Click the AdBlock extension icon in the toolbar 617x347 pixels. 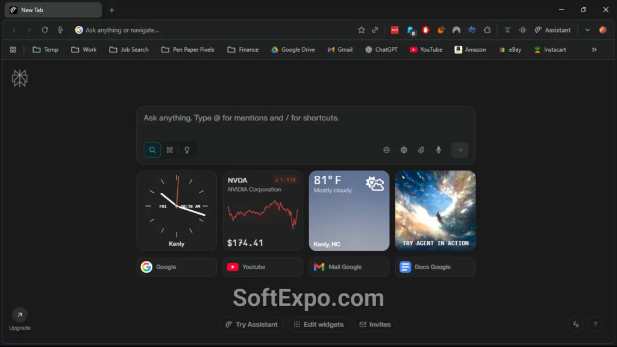tap(427, 30)
